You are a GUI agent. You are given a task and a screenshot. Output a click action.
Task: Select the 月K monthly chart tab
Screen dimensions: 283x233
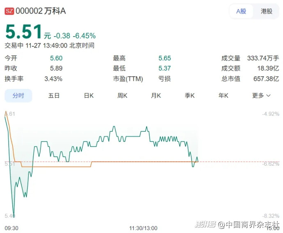pyautogui.click(x=156, y=96)
